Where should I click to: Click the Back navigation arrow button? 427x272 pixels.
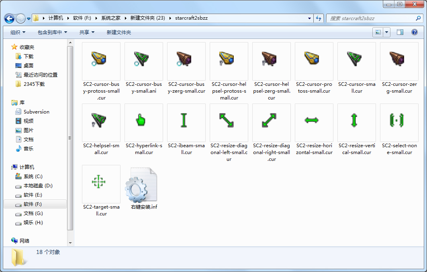click(x=10, y=18)
